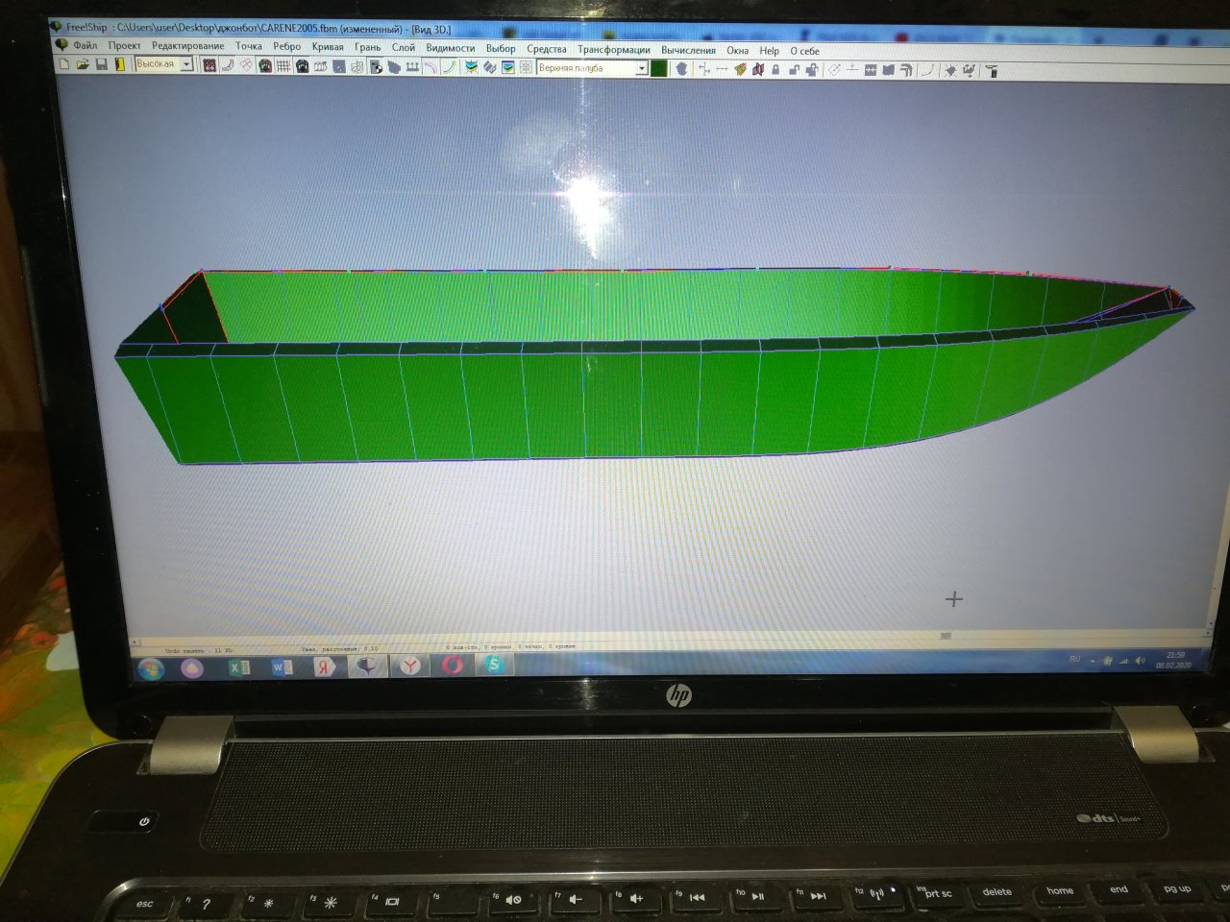Toggle the curvature display icon

pos(449,67)
